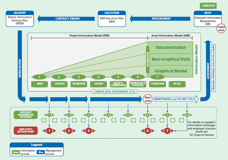Image resolution: width=228 pixels, height=160 pixels.
Task: Click the CONTRACT AWARD arrow
Action: 66,19
